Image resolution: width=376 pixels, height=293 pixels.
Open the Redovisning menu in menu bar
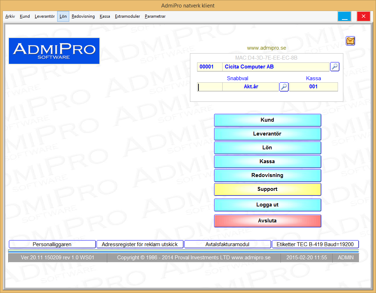click(x=83, y=16)
